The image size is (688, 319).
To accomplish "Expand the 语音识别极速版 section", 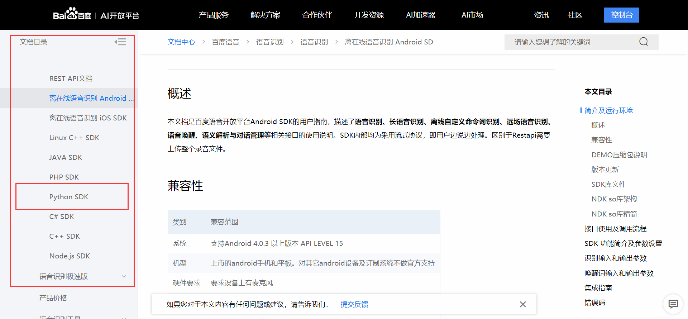I will (x=124, y=276).
